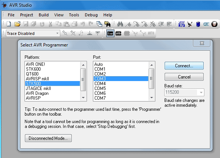The image size is (220, 158).
Task: Click the blue battery icon
Action: click(x=198, y=24)
